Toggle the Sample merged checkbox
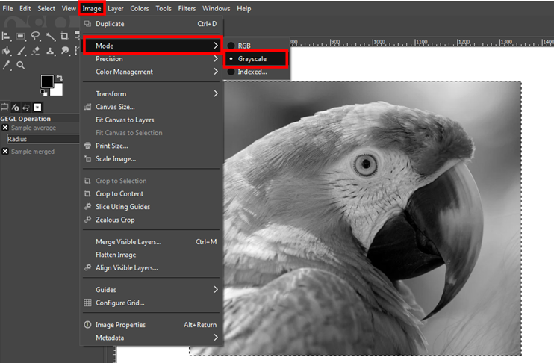 click(5, 152)
